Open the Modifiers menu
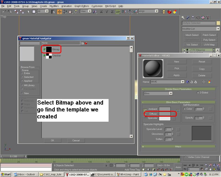 tap(54, 6)
